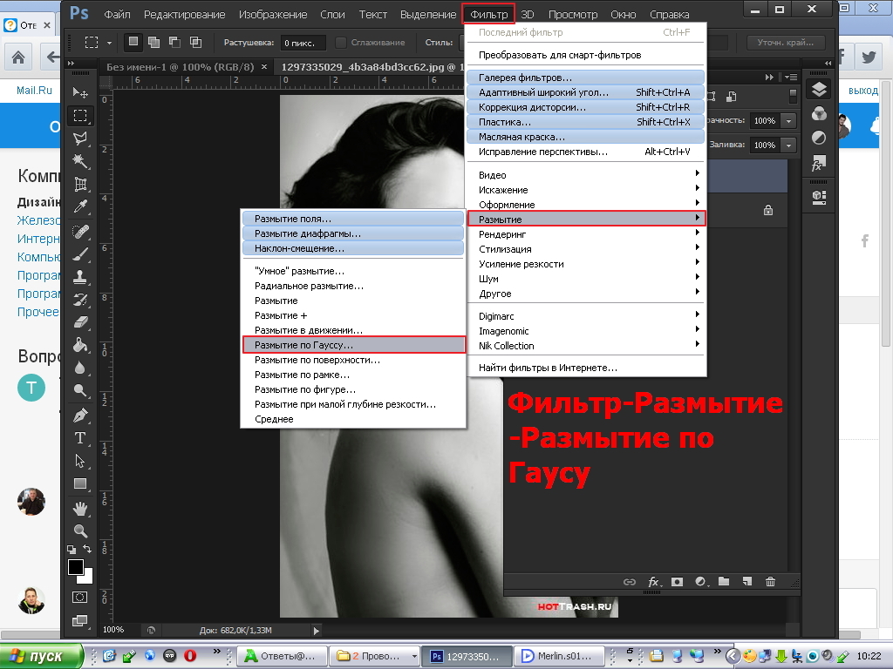
Task: Expand the Рендеринг submenu
Action: pyautogui.click(x=586, y=233)
